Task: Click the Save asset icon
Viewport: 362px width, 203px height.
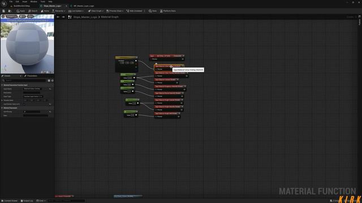Action: tap(4, 11)
